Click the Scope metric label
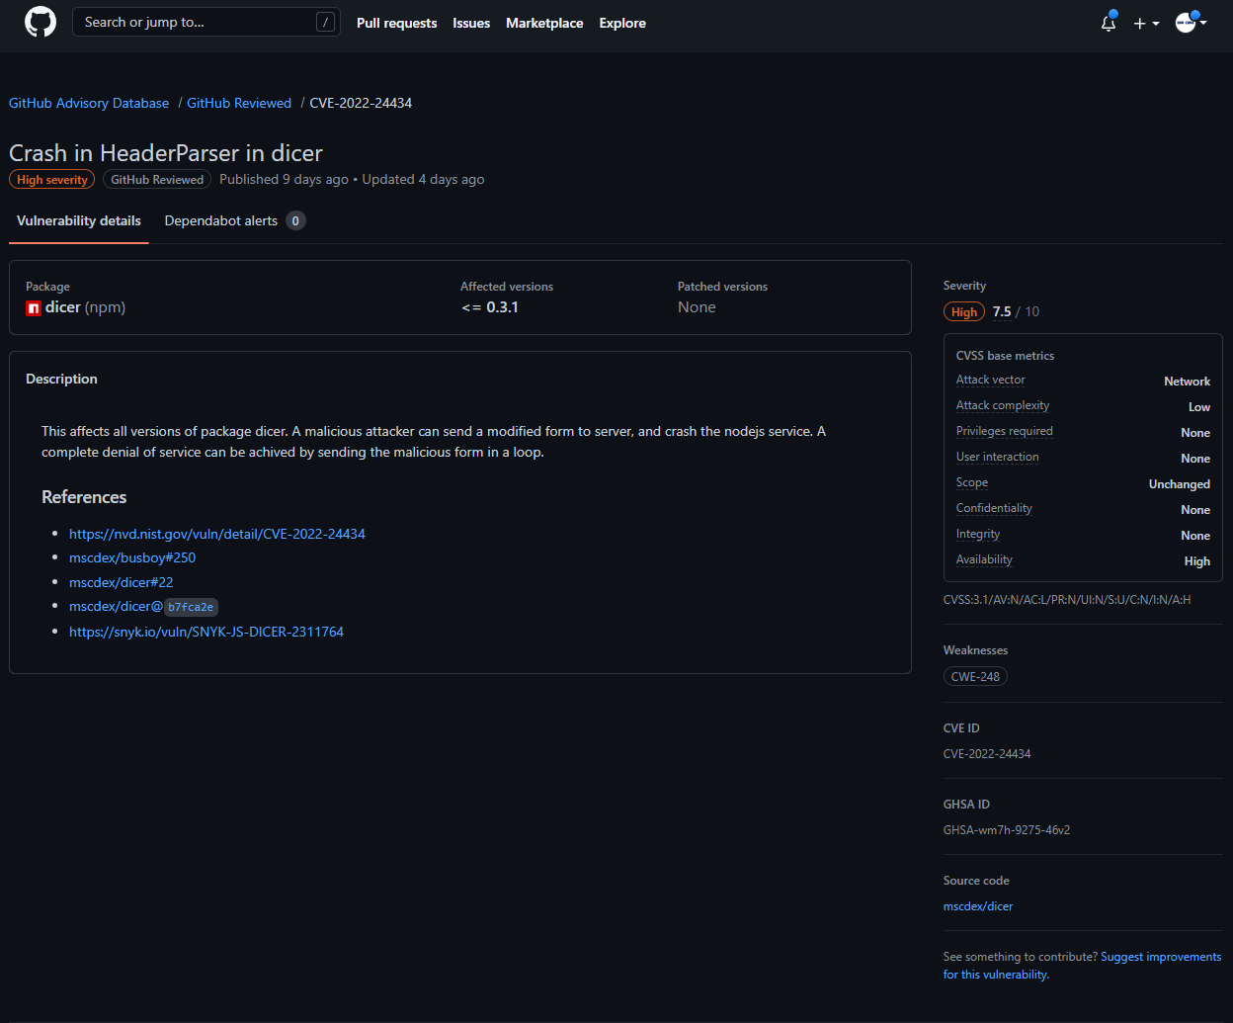The height and width of the screenshot is (1023, 1233). [x=972, y=482]
